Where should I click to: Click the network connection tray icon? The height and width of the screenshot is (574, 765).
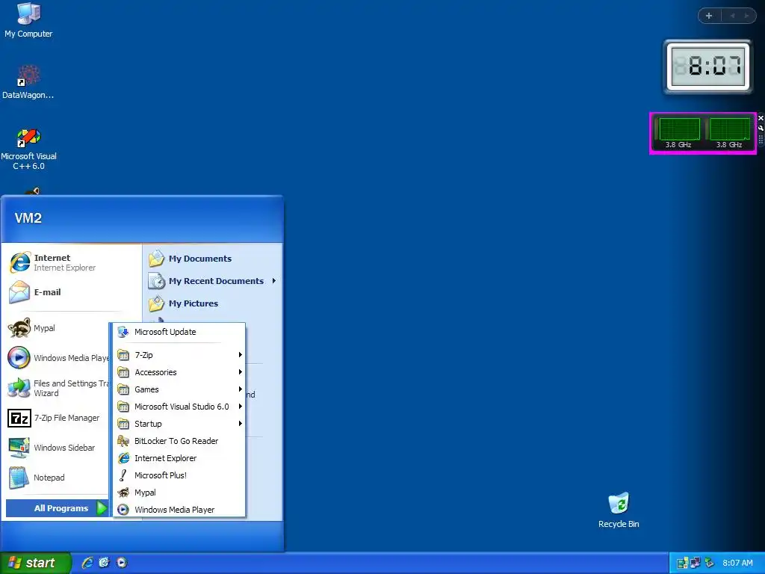[696, 564]
